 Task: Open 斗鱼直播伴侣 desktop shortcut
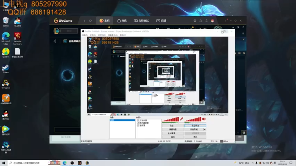6,99
